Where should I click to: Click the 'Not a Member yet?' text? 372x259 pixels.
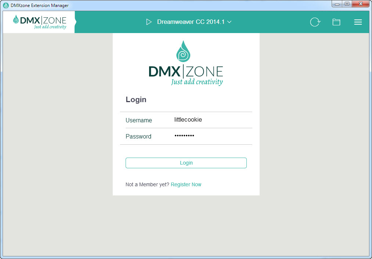(x=147, y=184)
